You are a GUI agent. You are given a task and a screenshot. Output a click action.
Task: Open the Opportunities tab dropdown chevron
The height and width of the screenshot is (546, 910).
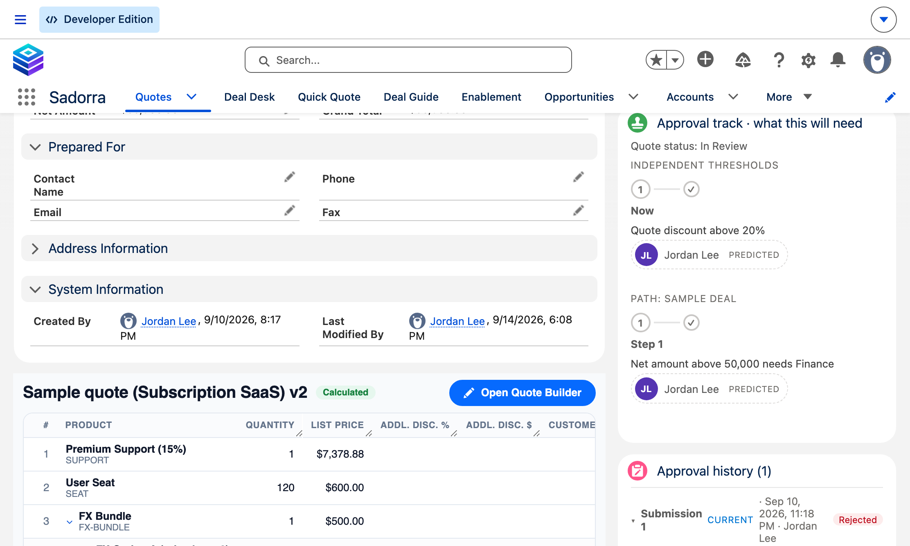633,97
